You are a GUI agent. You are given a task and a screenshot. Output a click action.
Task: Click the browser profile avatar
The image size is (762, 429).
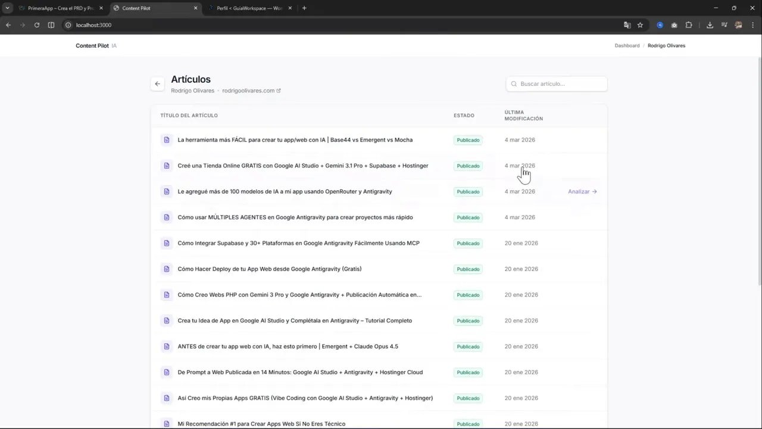738,25
